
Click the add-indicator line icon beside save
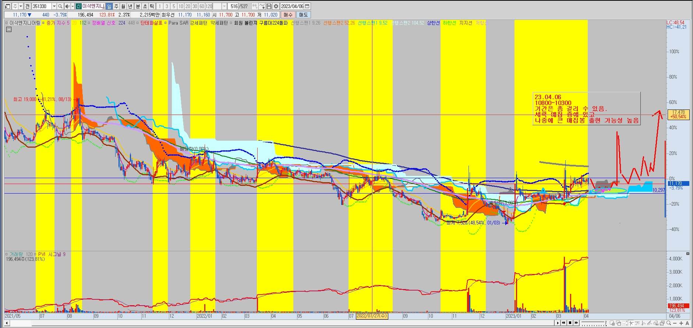pos(262,6)
